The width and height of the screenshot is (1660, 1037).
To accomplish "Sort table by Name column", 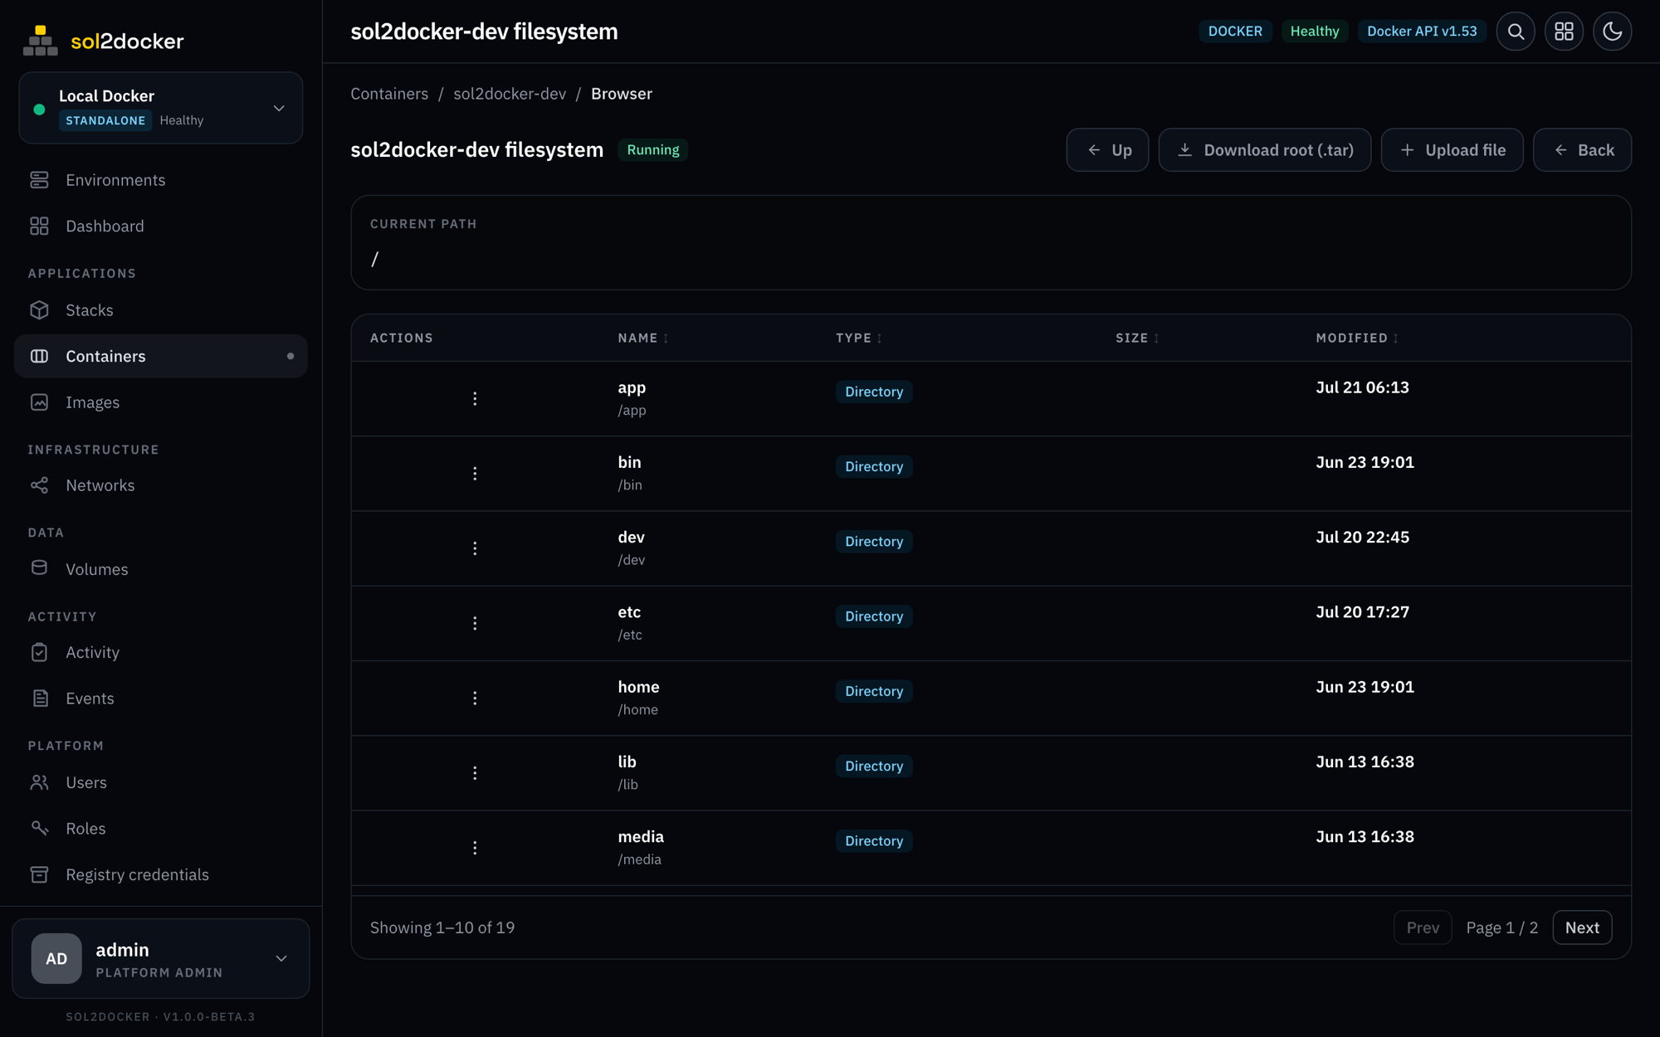I will click(643, 338).
